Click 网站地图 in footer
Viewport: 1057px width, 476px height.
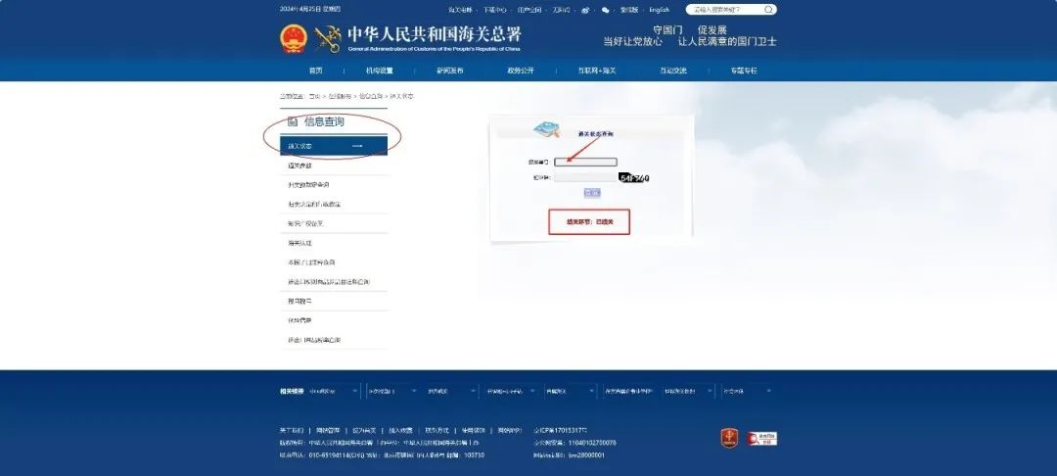point(510,430)
